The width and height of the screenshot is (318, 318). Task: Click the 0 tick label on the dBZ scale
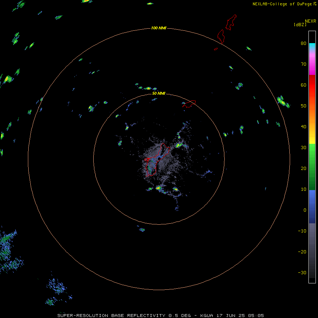tap(305, 210)
